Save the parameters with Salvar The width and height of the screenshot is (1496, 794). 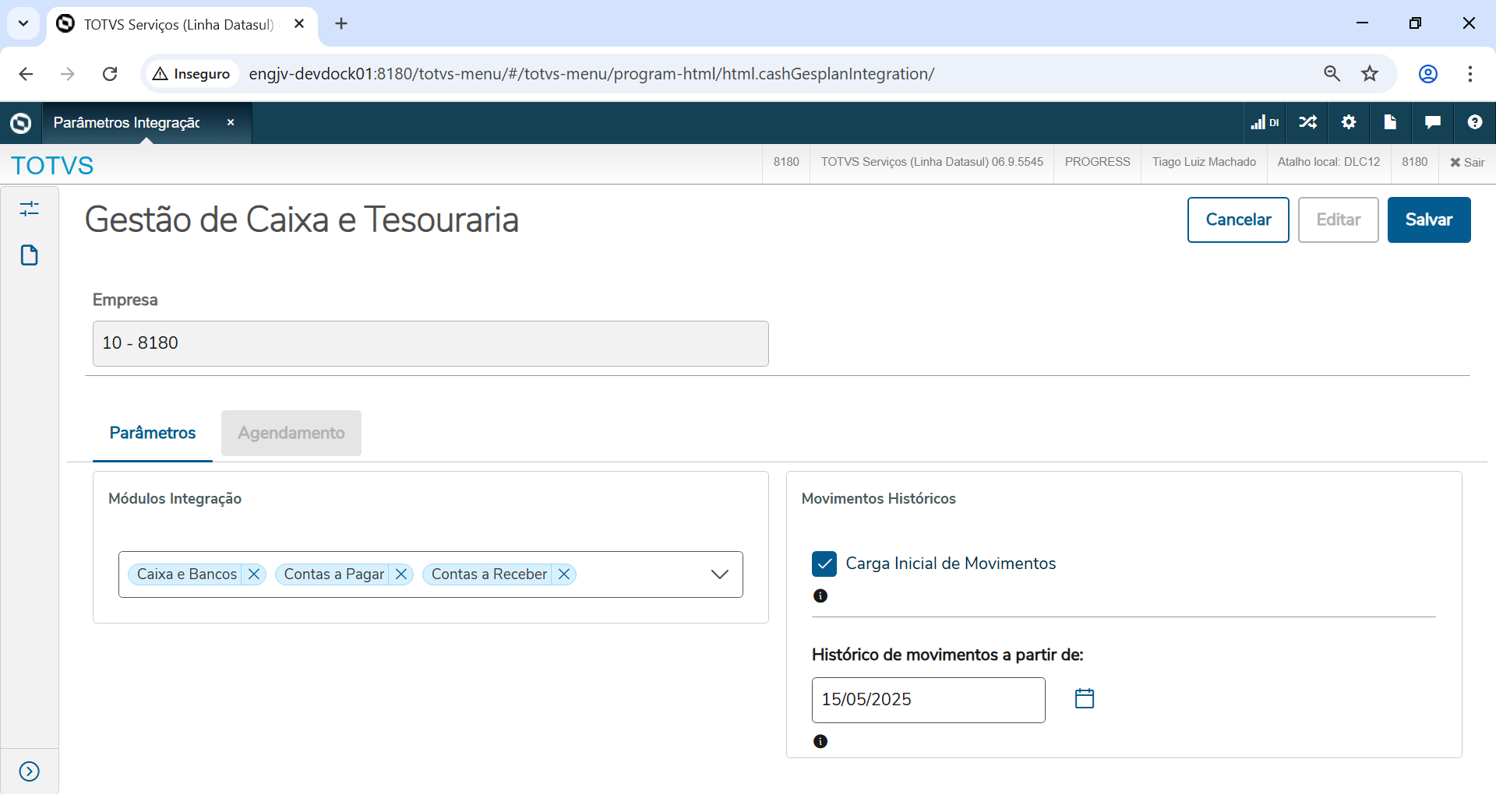point(1429,220)
